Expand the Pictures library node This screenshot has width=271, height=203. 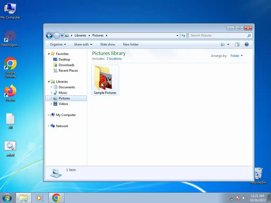tap(51, 98)
